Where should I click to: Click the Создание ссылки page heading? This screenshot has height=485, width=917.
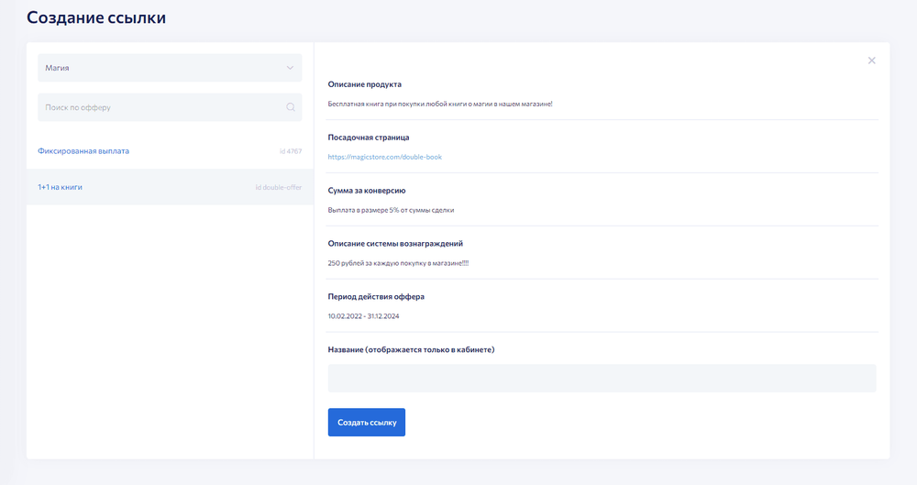coord(96,17)
